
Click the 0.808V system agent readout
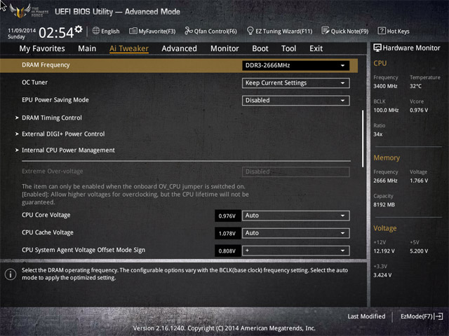(227, 251)
